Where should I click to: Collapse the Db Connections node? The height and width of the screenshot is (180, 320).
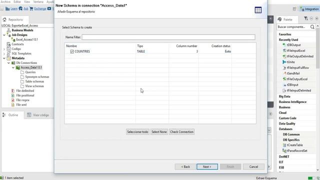[8, 63]
